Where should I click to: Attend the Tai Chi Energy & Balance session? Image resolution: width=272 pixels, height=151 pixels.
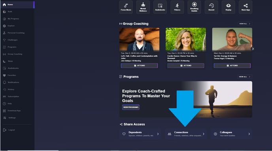coord(232,66)
